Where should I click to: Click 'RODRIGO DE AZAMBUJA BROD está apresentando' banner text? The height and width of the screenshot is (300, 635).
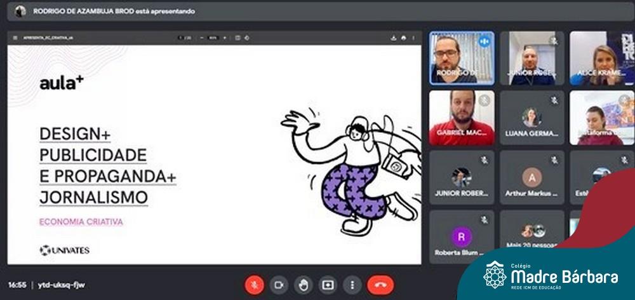click(x=114, y=11)
